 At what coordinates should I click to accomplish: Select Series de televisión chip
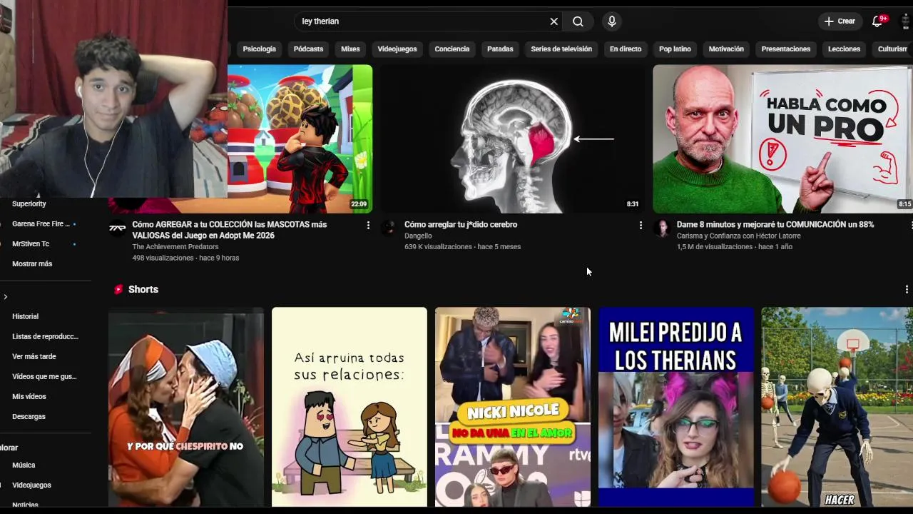(x=561, y=49)
